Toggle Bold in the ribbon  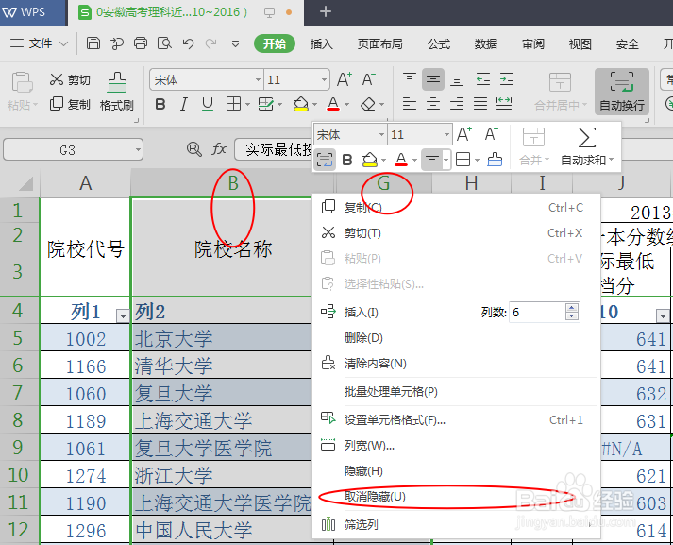point(160,104)
